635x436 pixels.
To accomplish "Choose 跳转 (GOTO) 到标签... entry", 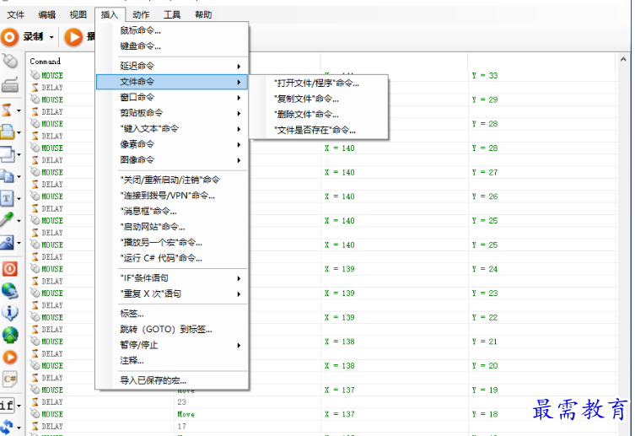I will pos(172,330).
